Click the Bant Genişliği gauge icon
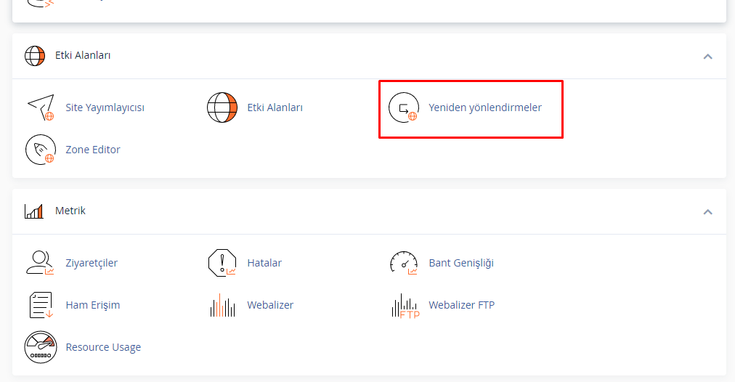 coord(404,263)
